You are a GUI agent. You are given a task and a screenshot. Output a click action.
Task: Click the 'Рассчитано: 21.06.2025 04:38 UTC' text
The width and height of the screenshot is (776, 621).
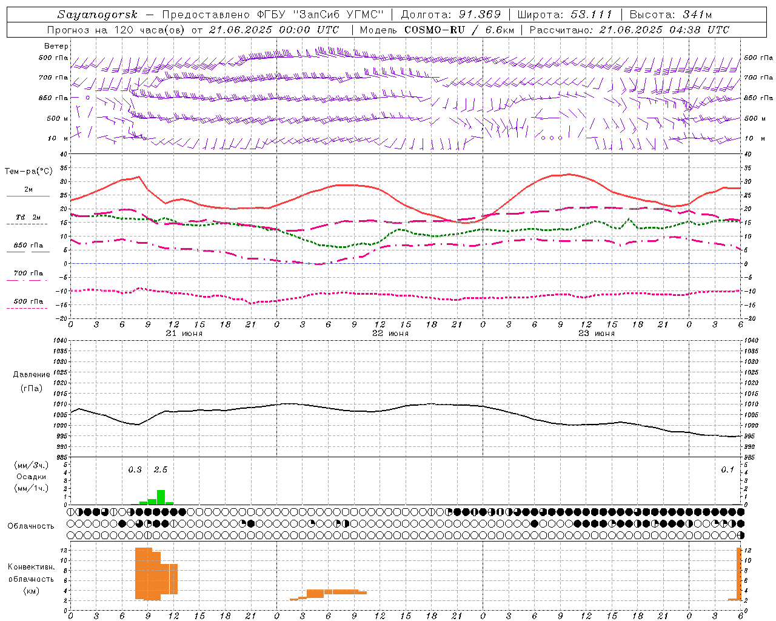(629, 30)
